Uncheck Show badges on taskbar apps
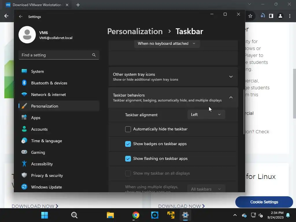The height and width of the screenshot is (222, 296). click(x=128, y=144)
